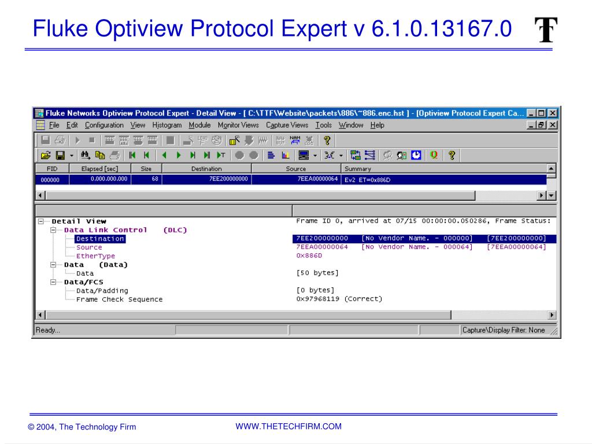
Task: Click the green next-frame arrow with single bar
Action: (x=193, y=155)
